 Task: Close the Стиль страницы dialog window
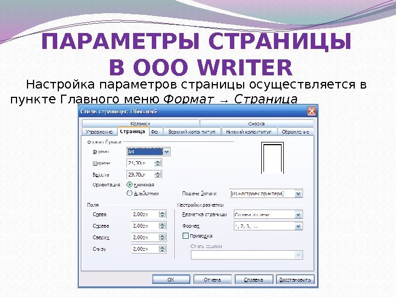pos(312,111)
